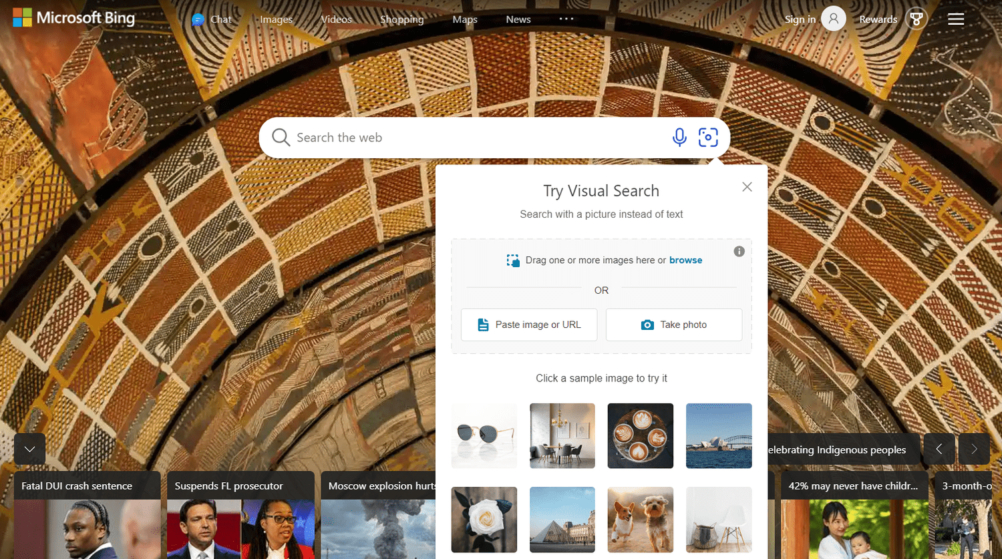Go to the previous news carousel item
Viewport: 1002px width, 559px height.
[x=939, y=449]
